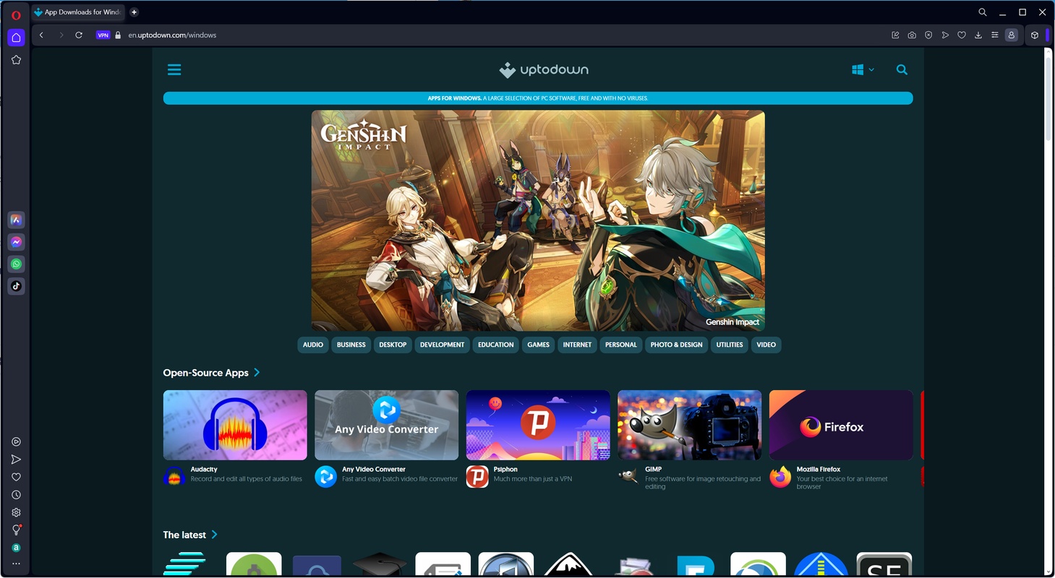Select the INTERNET category
Image resolution: width=1055 pixels, height=578 pixels.
click(x=577, y=345)
